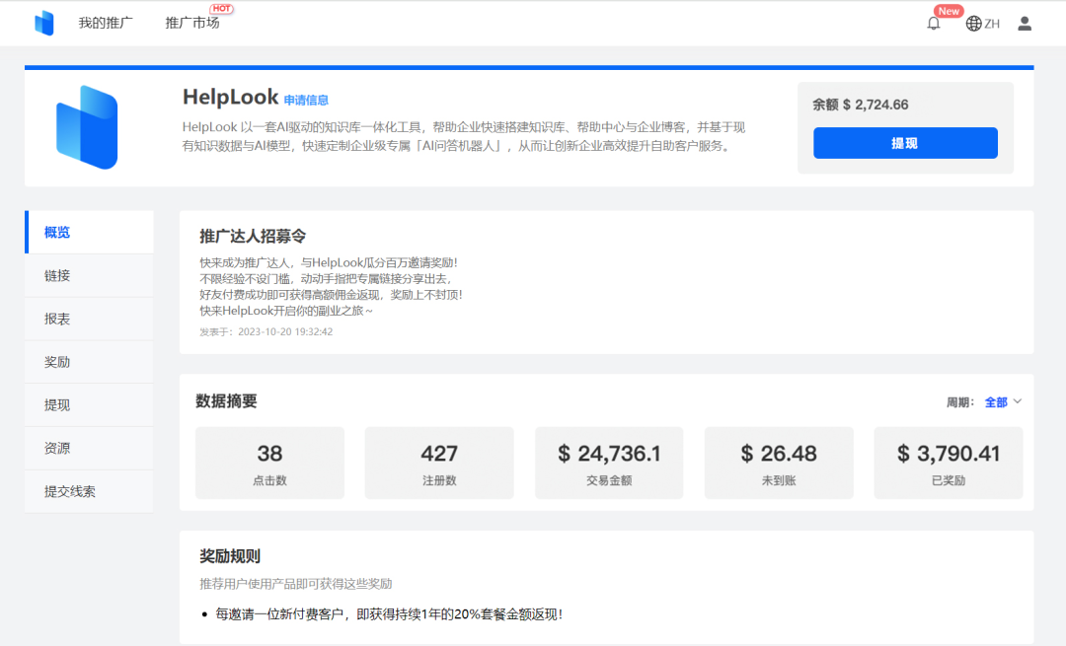Select 资源 in the left sidebar
The image size is (1066, 646).
89,449
